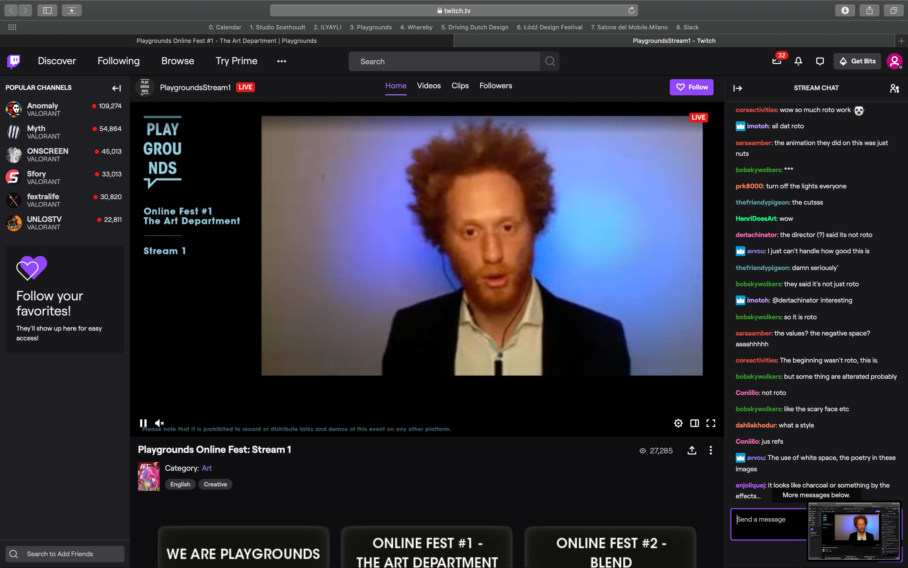Open the Following page
Viewport: 908px width, 568px height.
coord(119,61)
